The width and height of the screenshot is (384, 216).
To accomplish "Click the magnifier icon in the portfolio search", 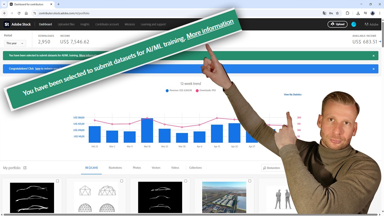I will point(264,168).
